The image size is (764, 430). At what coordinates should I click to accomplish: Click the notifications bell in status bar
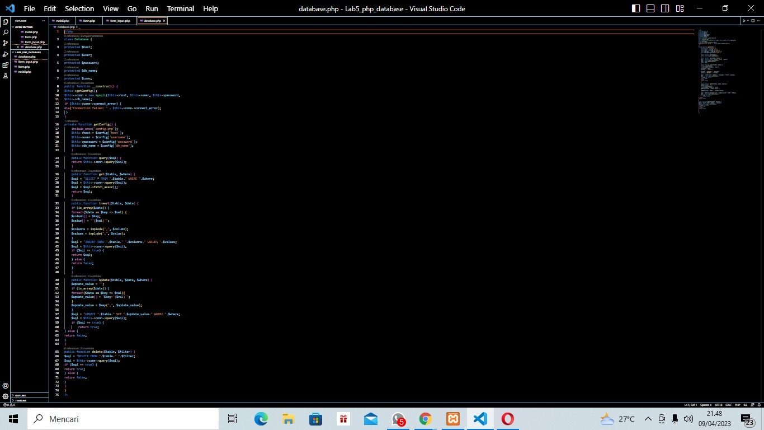tap(759, 404)
